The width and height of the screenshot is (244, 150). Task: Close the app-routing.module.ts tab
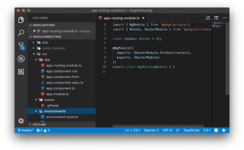point(143,18)
